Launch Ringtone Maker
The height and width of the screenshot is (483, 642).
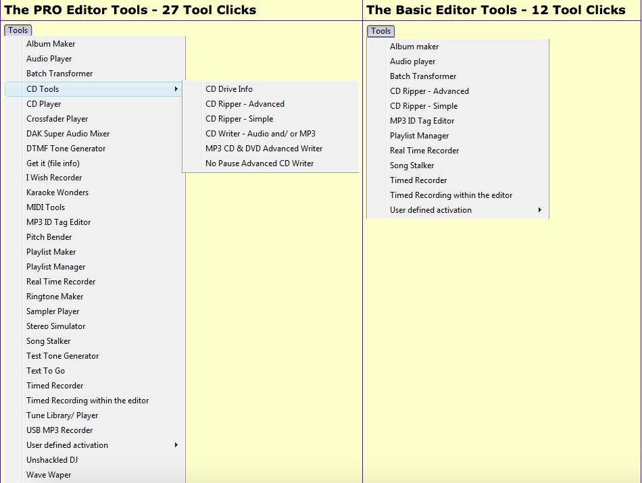pos(55,297)
